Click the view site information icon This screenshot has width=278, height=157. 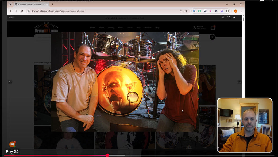coord(28,11)
